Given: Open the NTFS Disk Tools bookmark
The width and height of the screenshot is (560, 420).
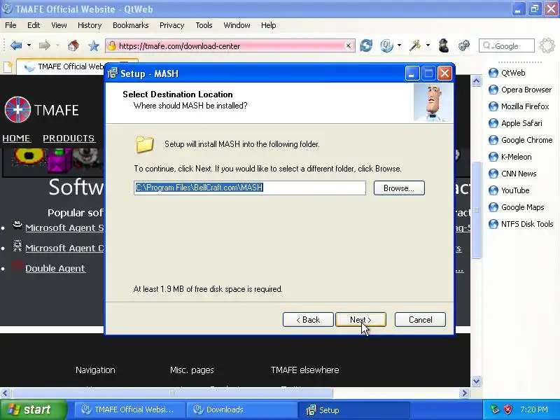Looking at the screenshot, I should tap(521, 224).
